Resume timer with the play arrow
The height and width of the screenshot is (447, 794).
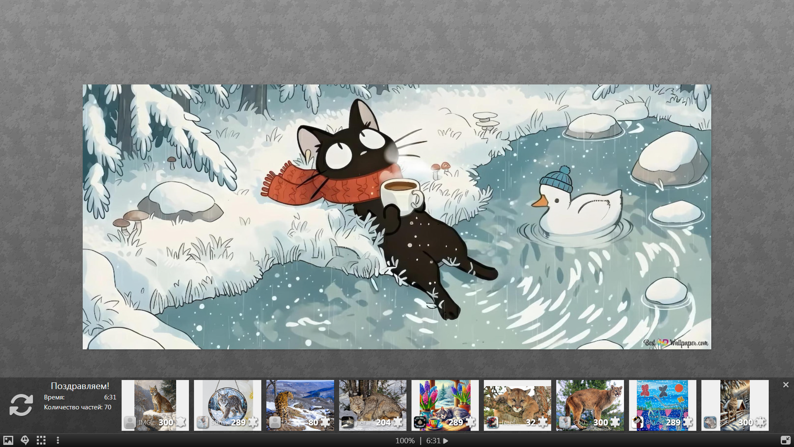coord(446,441)
